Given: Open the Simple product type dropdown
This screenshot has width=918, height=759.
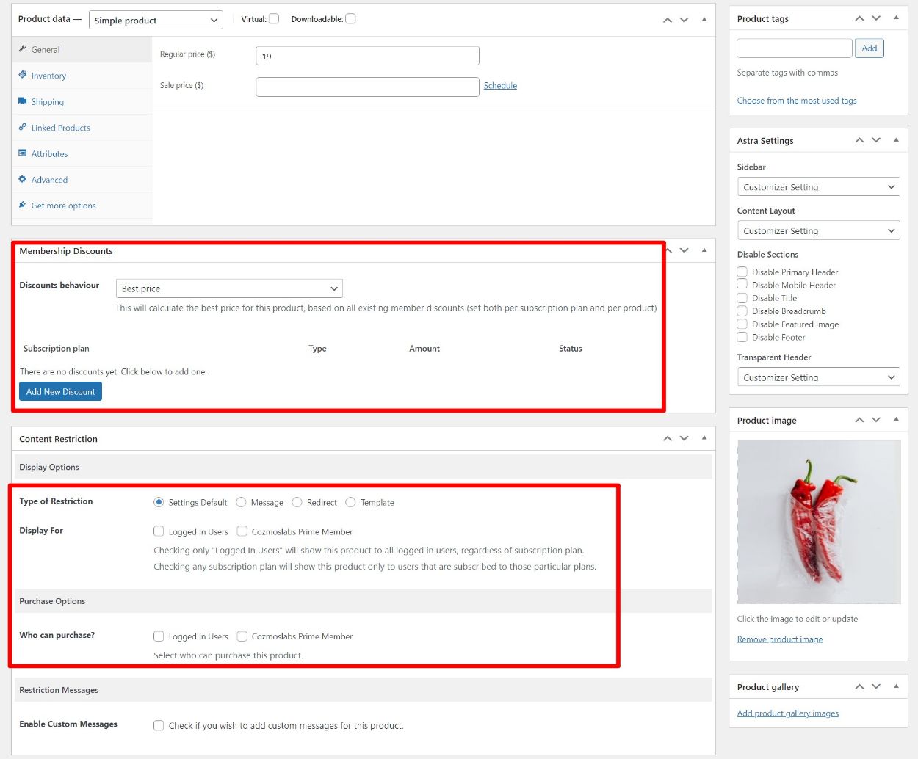Looking at the screenshot, I should click(x=156, y=20).
